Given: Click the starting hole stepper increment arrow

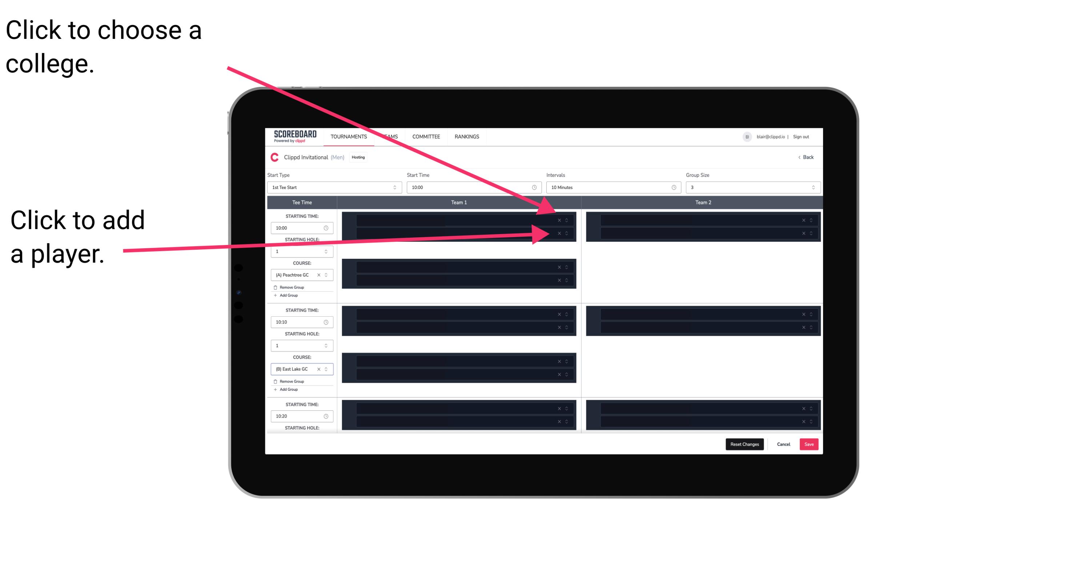Looking at the screenshot, I should 327,249.
